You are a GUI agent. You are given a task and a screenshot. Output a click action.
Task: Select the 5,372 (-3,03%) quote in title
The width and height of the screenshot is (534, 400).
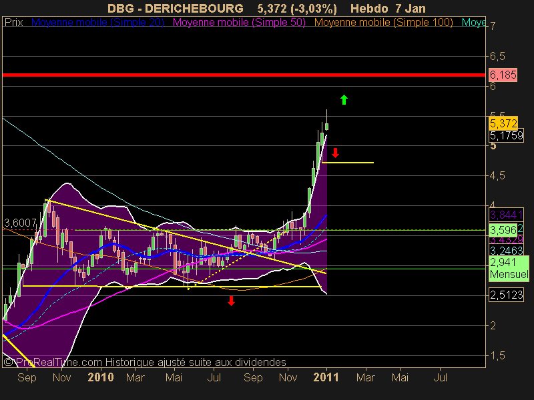(x=297, y=9)
